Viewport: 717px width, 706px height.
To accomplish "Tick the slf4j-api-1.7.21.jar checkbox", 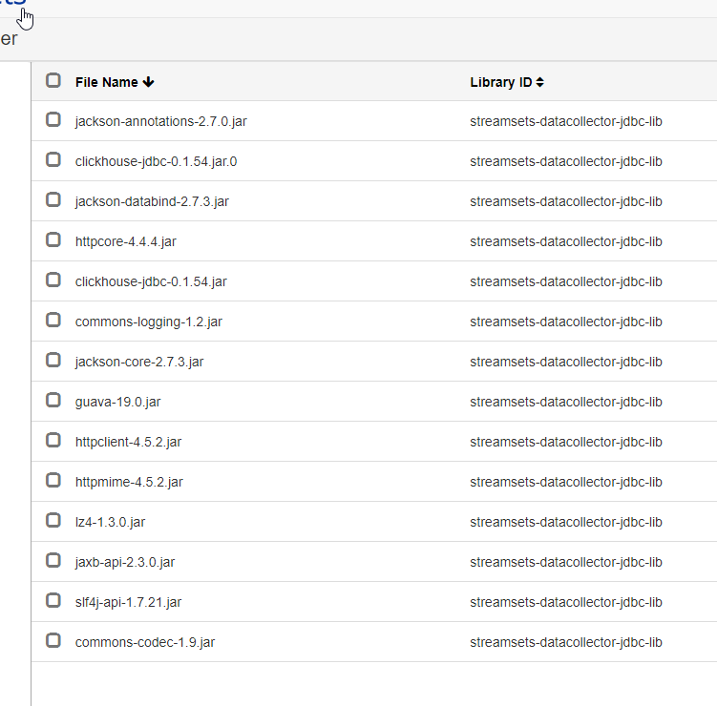I will 53,600.
